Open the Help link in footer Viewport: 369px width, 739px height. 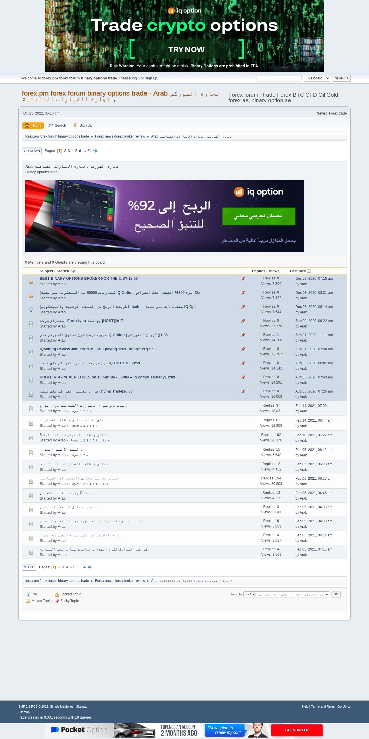pos(305,706)
